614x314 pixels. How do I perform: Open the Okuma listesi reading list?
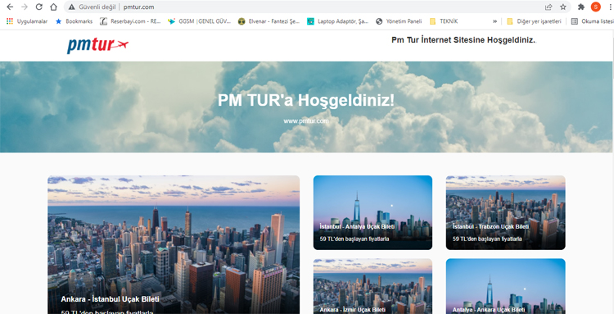coord(592,21)
